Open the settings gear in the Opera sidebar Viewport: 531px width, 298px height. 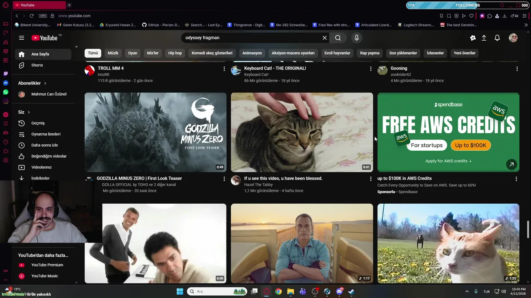click(x=5, y=160)
